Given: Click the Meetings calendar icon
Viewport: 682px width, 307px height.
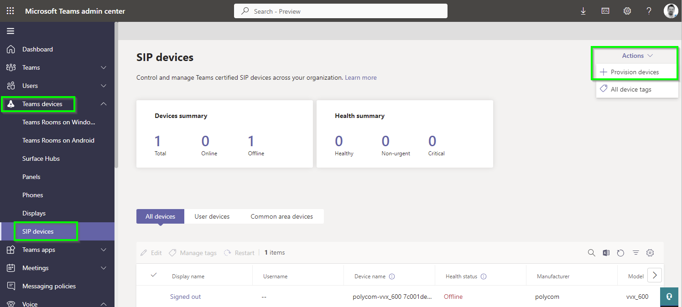Looking at the screenshot, I should coord(10,268).
